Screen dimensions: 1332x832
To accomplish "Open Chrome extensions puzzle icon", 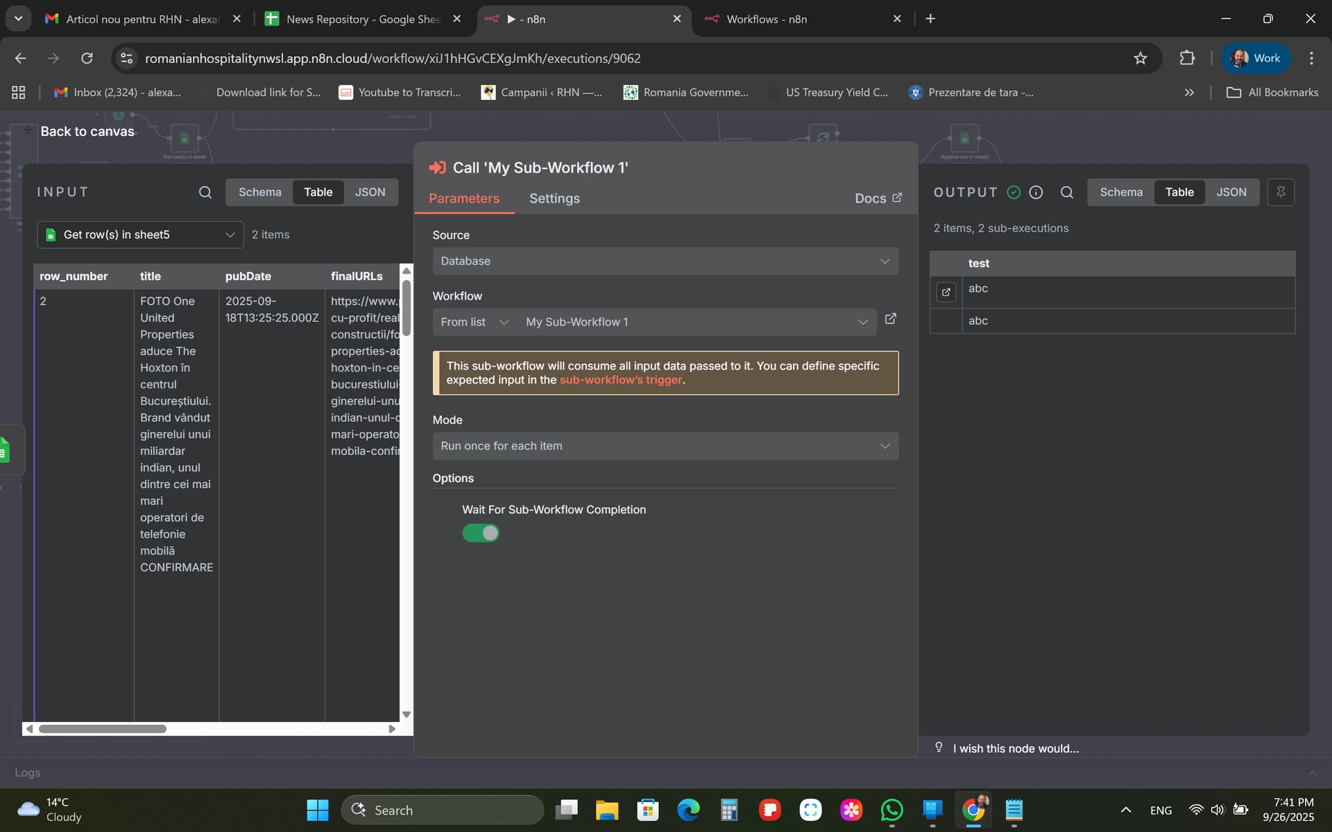I will tap(1187, 58).
